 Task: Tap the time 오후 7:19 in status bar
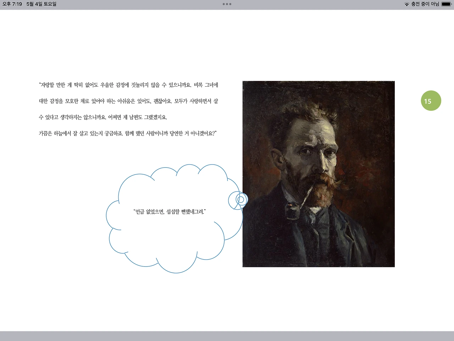coord(12,4)
